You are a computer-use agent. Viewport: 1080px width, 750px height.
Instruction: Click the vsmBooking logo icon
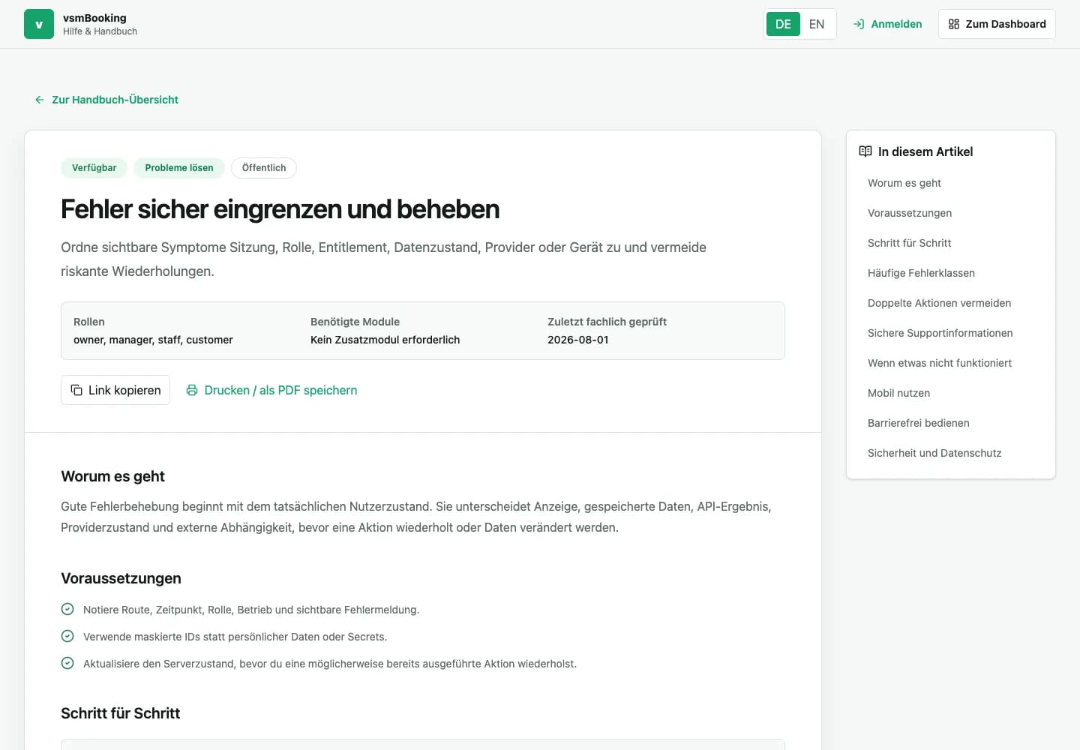pyautogui.click(x=39, y=24)
